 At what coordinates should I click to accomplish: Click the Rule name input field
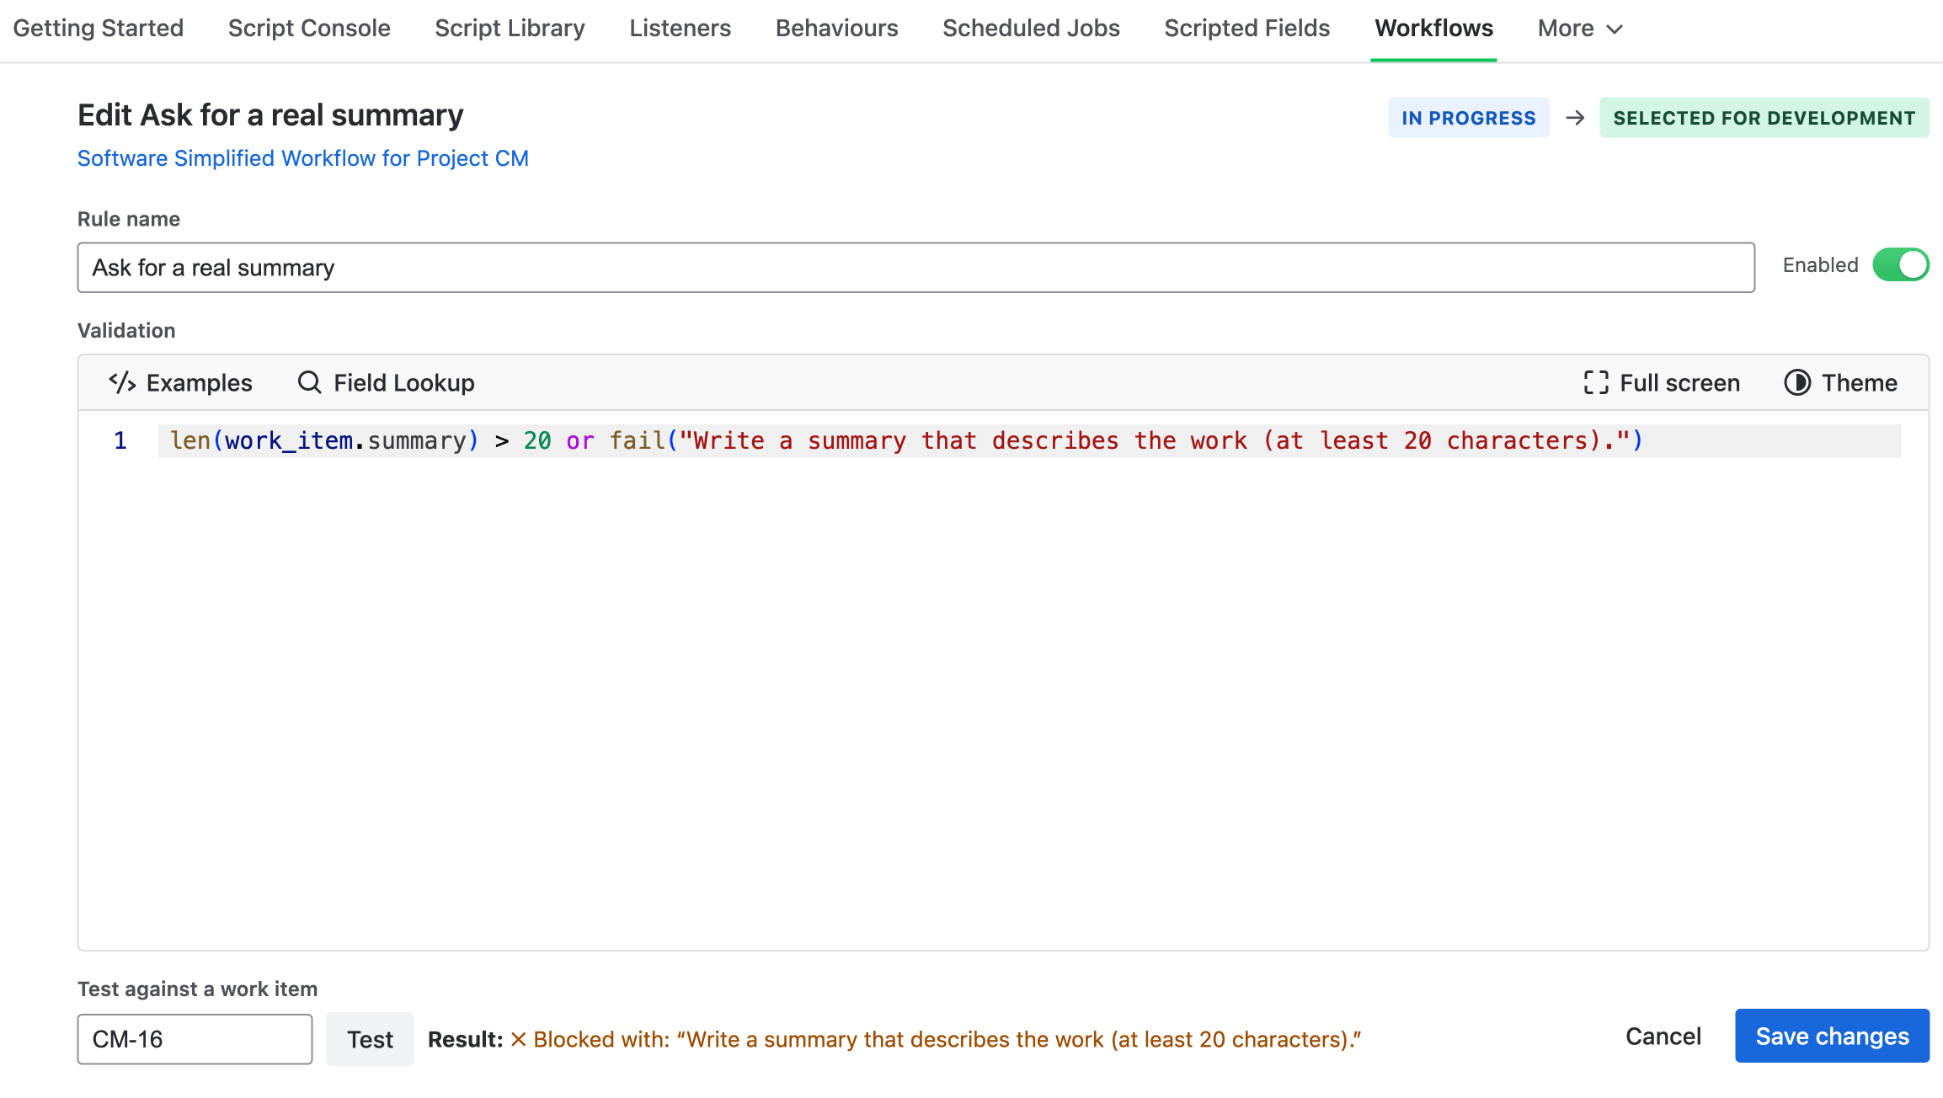tap(915, 268)
